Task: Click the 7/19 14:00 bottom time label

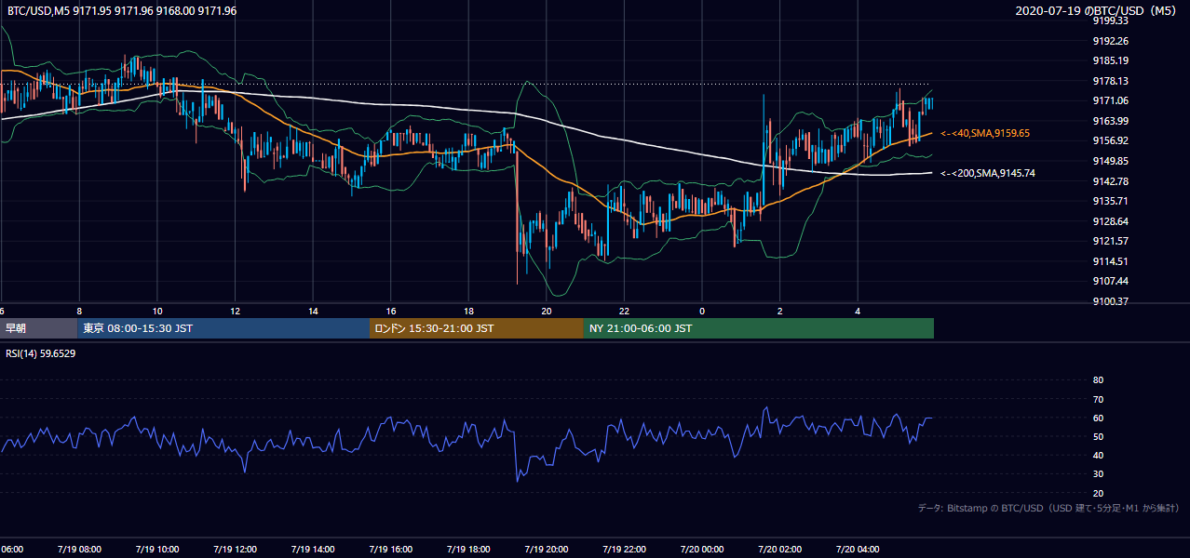Action: (313, 550)
